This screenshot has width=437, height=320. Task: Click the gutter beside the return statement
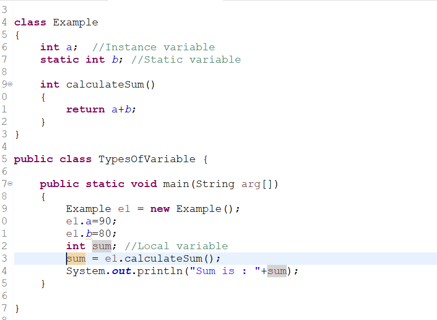pos(5,109)
